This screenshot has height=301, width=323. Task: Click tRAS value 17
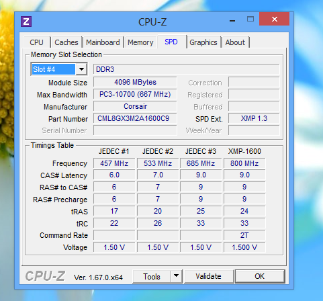point(114,211)
